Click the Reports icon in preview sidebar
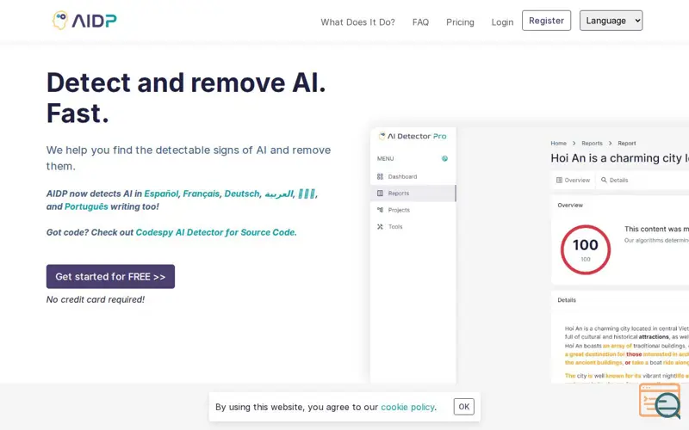This screenshot has height=430, width=689. [x=380, y=193]
